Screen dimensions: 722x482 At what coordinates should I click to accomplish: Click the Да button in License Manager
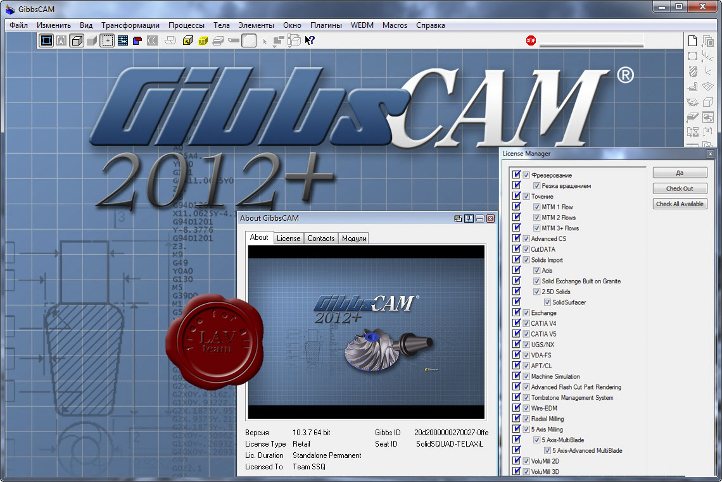[680, 173]
